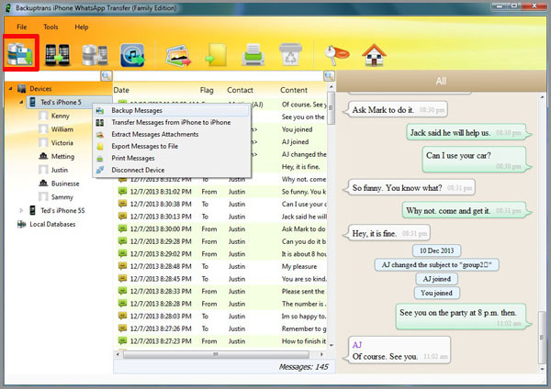Click the All header in the chat panel
Screen dimensions: 551x389
point(441,81)
